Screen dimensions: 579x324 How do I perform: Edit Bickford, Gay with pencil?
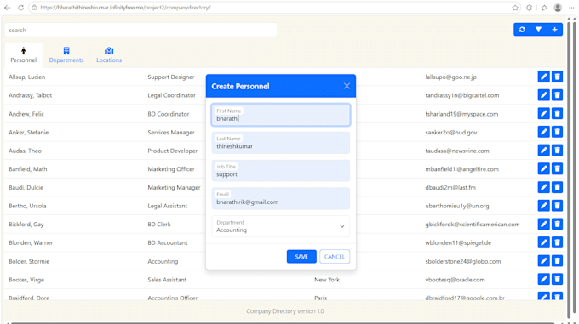[x=543, y=225]
